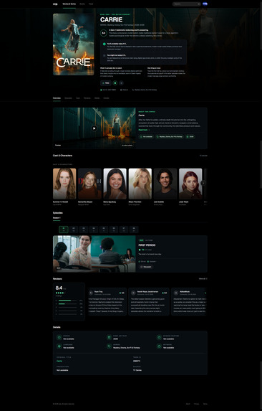
Task: Open Alison Thornton cast card
Action: 140,186
